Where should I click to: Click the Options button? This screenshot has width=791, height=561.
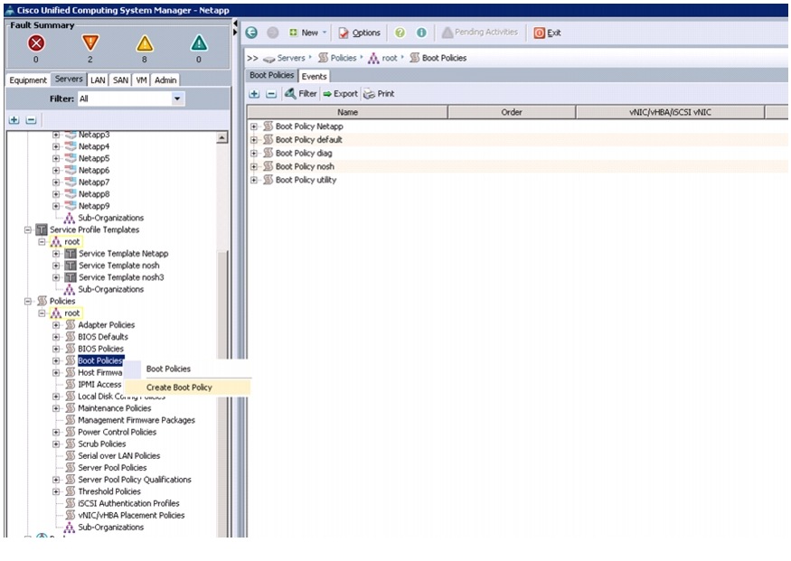click(360, 33)
